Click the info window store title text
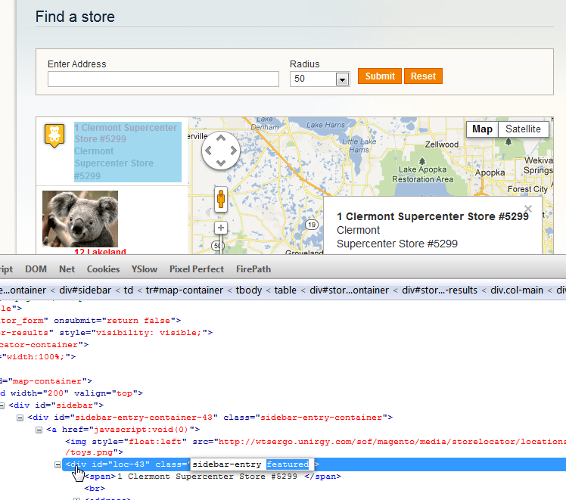 point(432,216)
